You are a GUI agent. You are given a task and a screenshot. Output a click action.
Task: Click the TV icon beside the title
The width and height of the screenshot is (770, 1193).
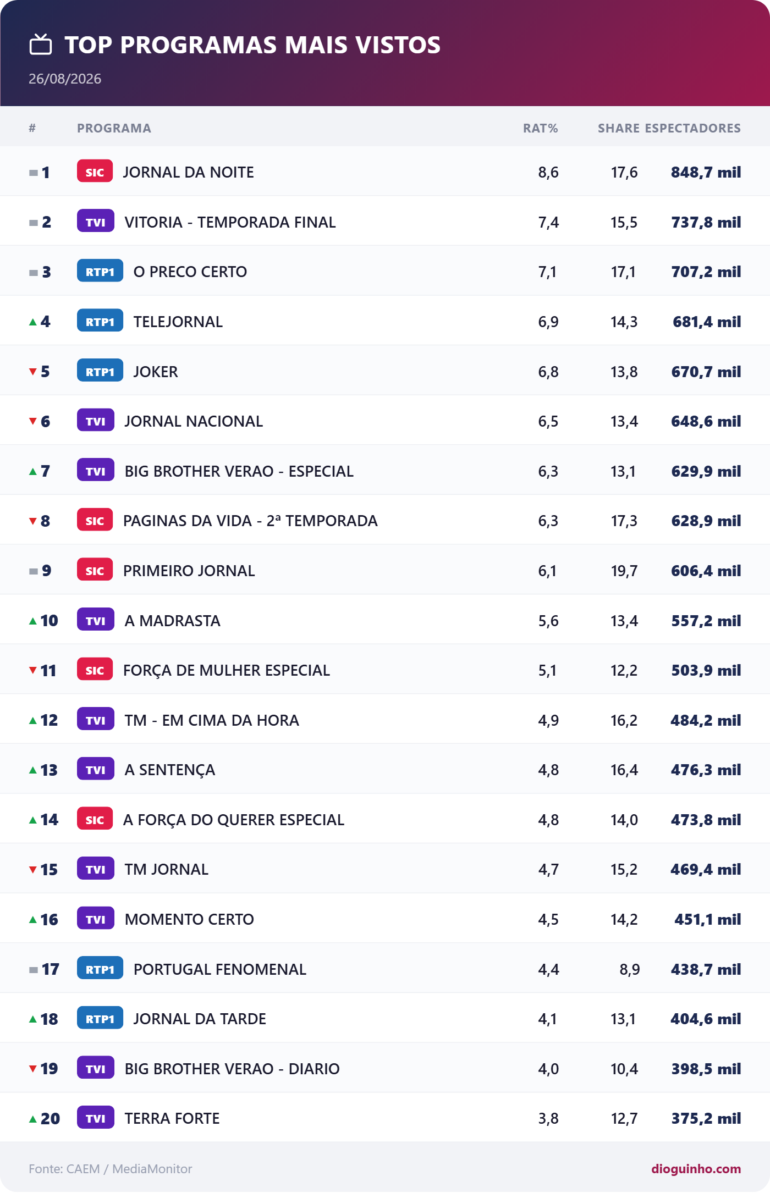[x=41, y=45]
